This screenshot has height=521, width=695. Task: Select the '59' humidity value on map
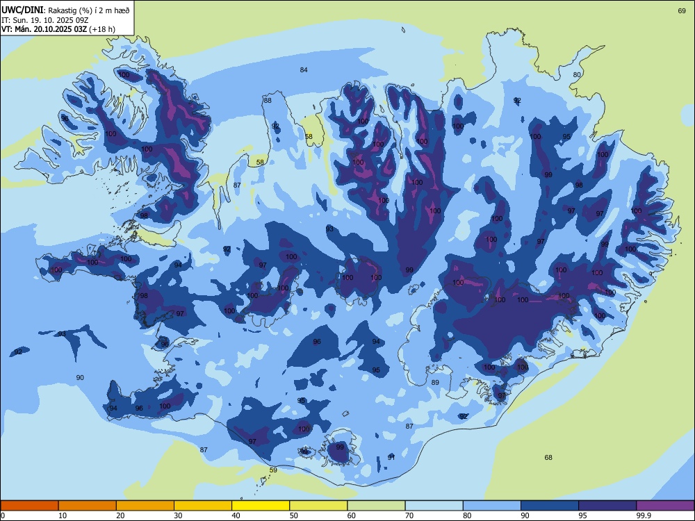[273, 470]
